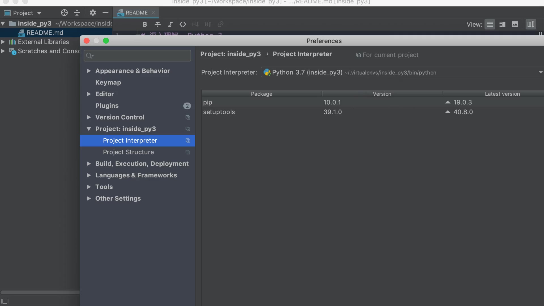
Task: Click setuptools latest version 40.8.0
Action: (463, 112)
